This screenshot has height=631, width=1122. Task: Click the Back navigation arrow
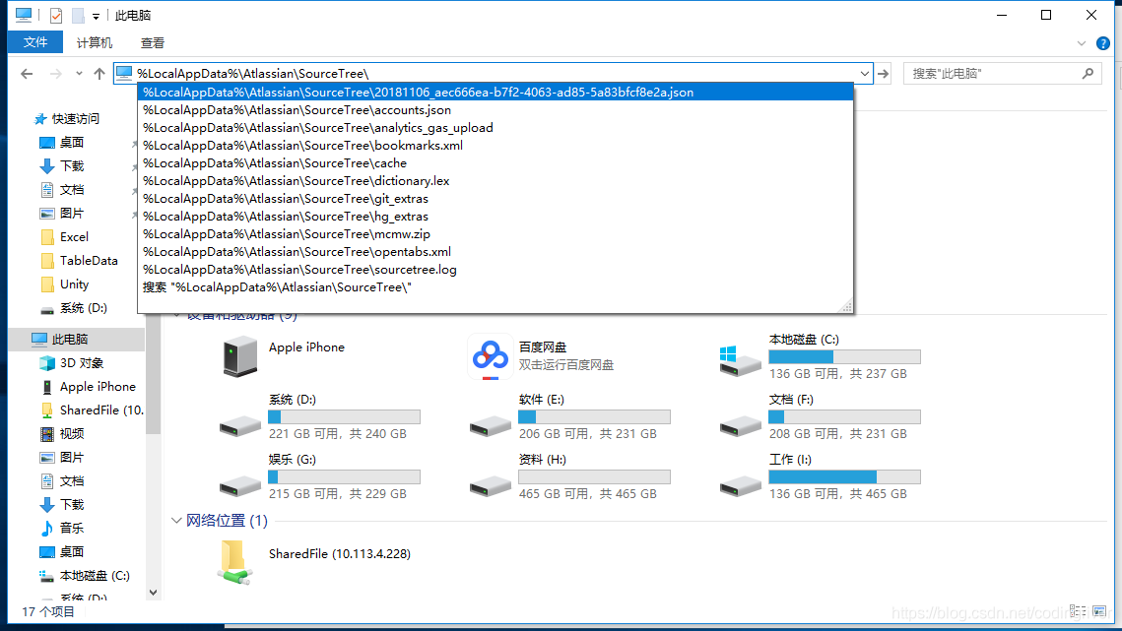pyautogui.click(x=27, y=74)
